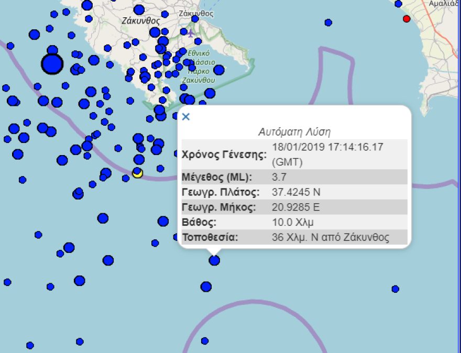Screen dimensions: 461x353
Task: Click the Τοποθεσία location text
Action: (x=331, y=237)
